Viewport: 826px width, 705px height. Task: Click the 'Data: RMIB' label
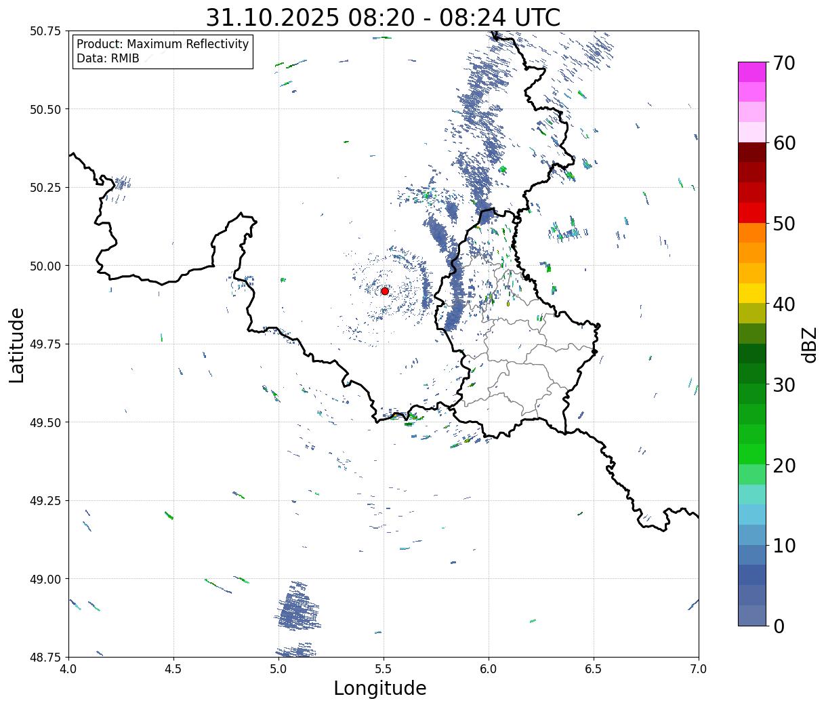[108, 58]
